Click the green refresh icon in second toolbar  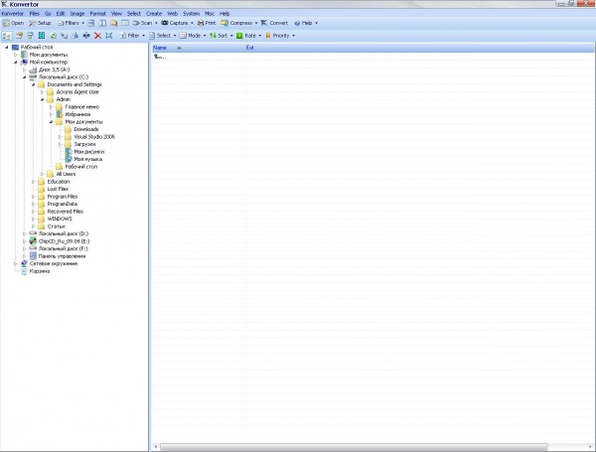click(54, 36)
